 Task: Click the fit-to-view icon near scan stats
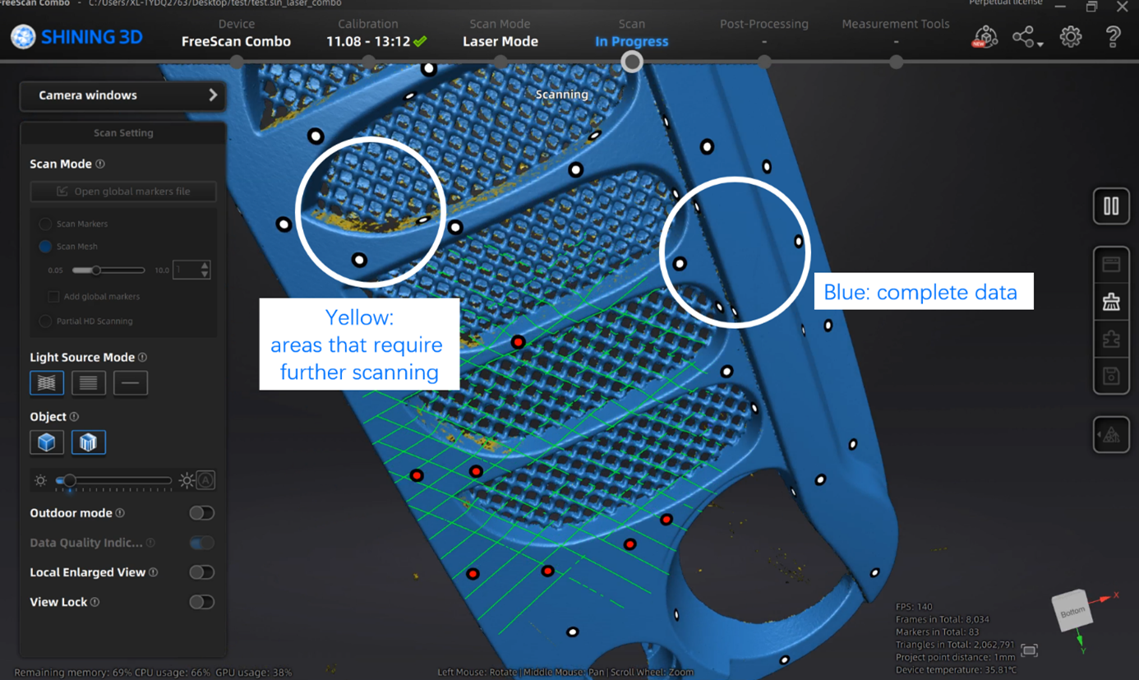(1029, 650)
